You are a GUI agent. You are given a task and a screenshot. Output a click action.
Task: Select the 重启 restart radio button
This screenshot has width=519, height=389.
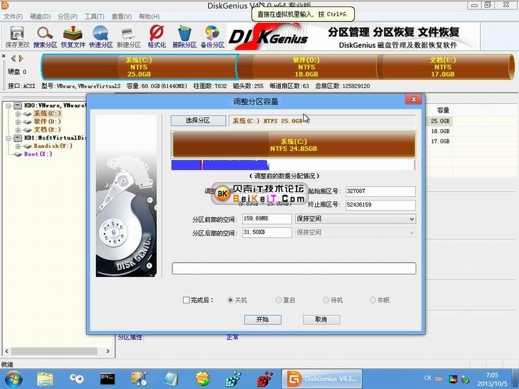point(278,300)
